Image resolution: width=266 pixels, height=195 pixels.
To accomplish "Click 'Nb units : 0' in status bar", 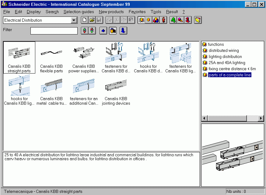I will click(x=236, y=191).
